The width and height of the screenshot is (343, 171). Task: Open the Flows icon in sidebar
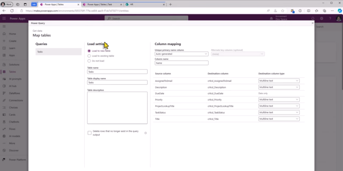[x=4, y=129]
